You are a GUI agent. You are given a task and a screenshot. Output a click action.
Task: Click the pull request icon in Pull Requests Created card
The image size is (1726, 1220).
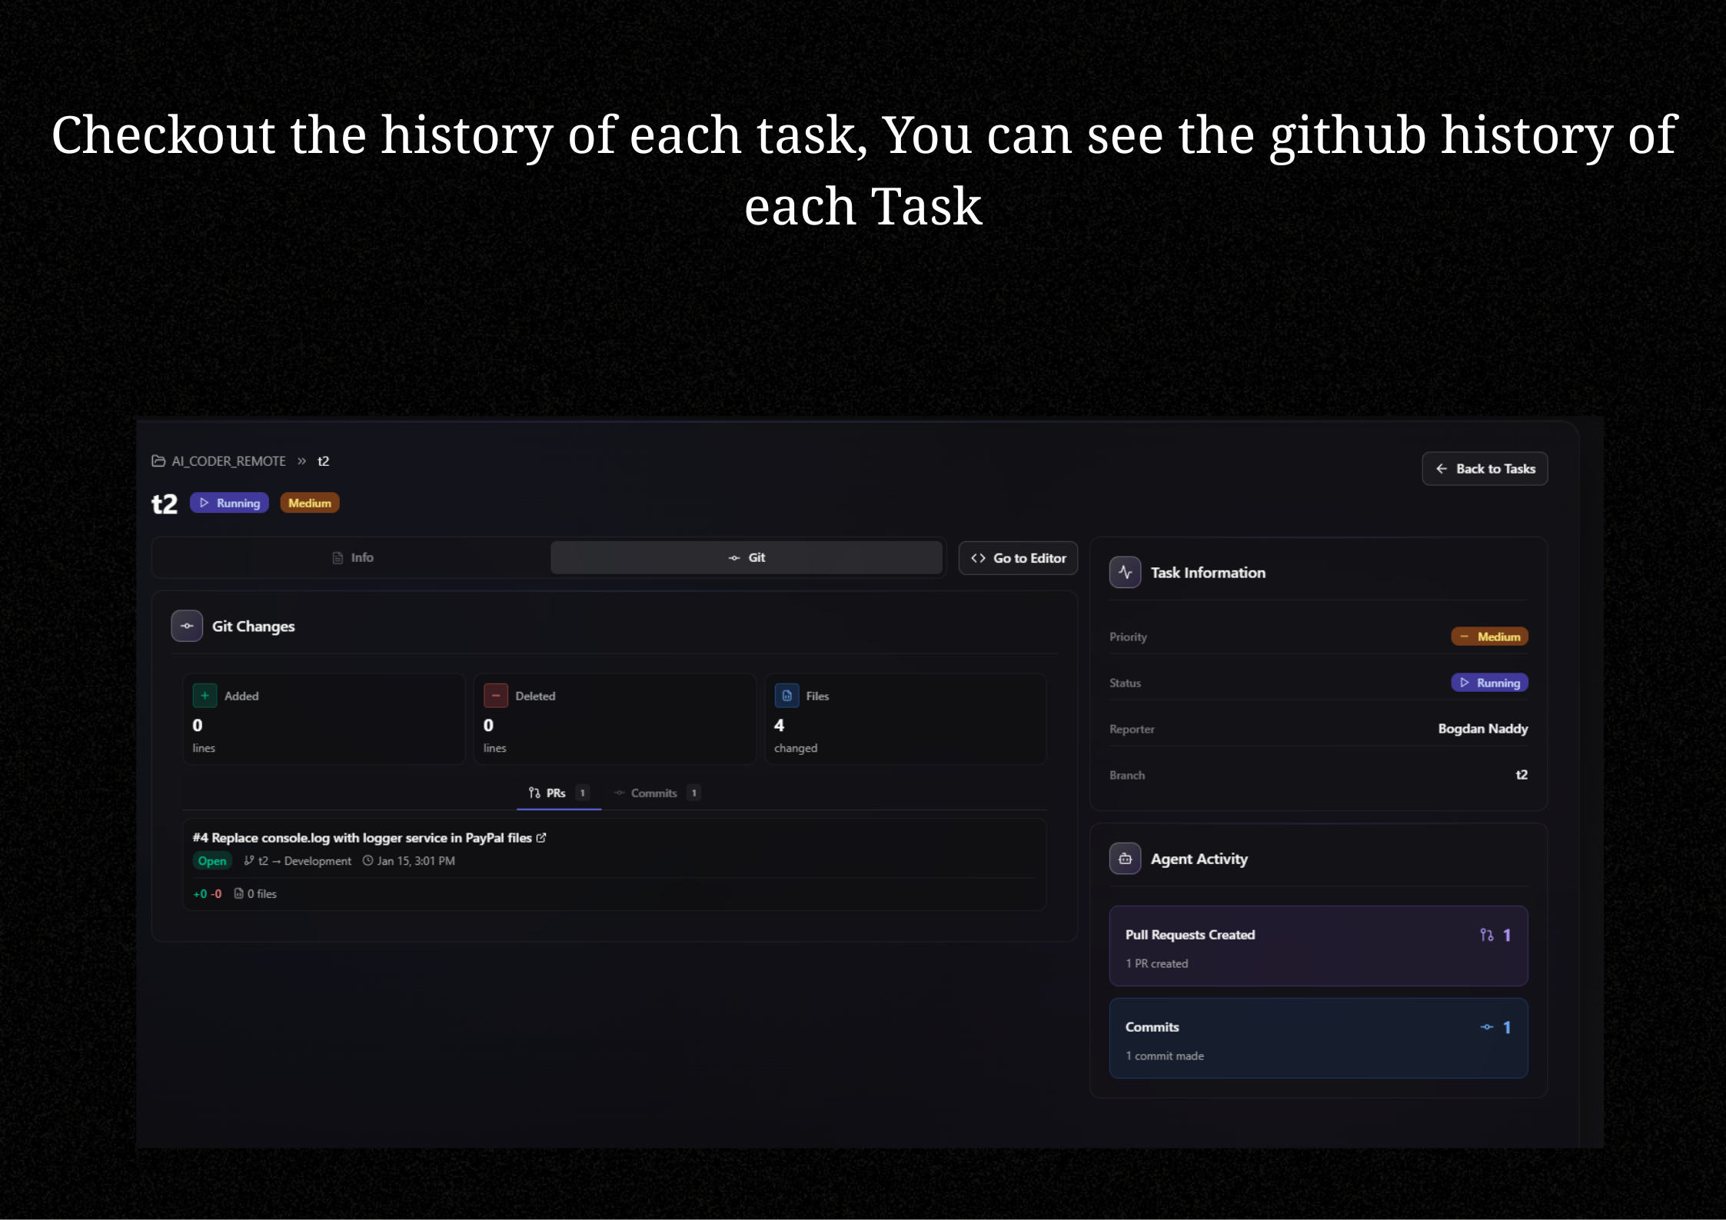[1486, 935]
